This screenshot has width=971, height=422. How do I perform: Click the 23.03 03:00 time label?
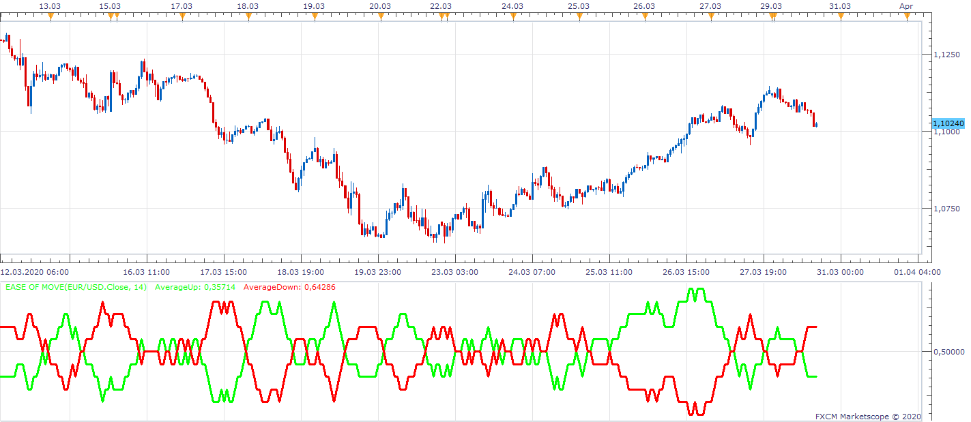click(456, 272)
